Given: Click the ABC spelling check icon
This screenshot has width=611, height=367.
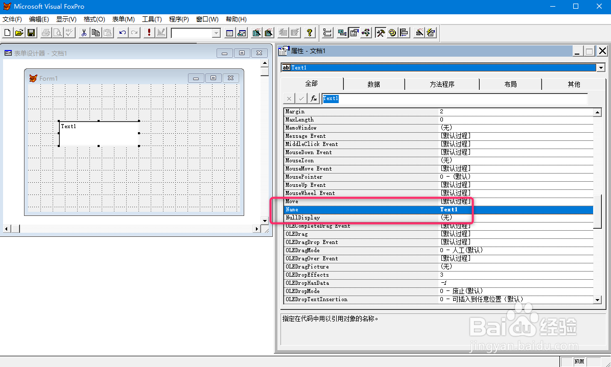Looking at the screenshot, I should (70, 33).
